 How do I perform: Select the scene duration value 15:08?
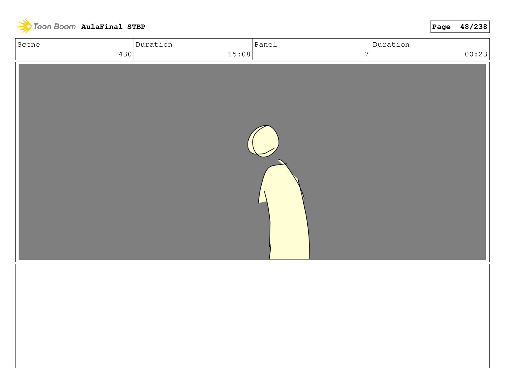click(x=239, y=54)
